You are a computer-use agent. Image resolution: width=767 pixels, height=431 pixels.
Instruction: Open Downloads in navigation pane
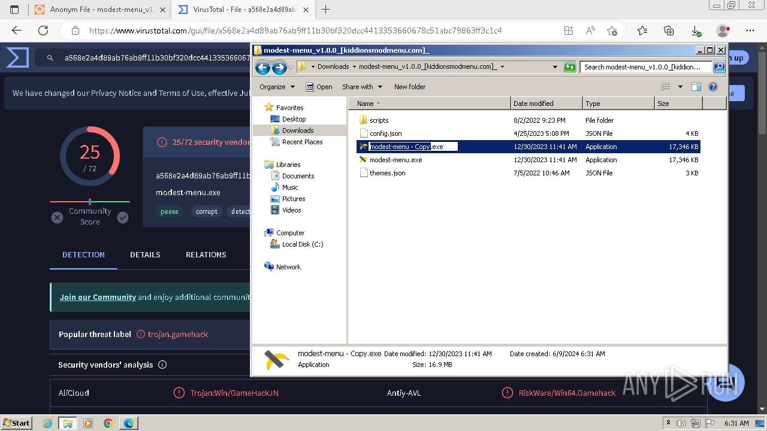click(x=298, y=130)
